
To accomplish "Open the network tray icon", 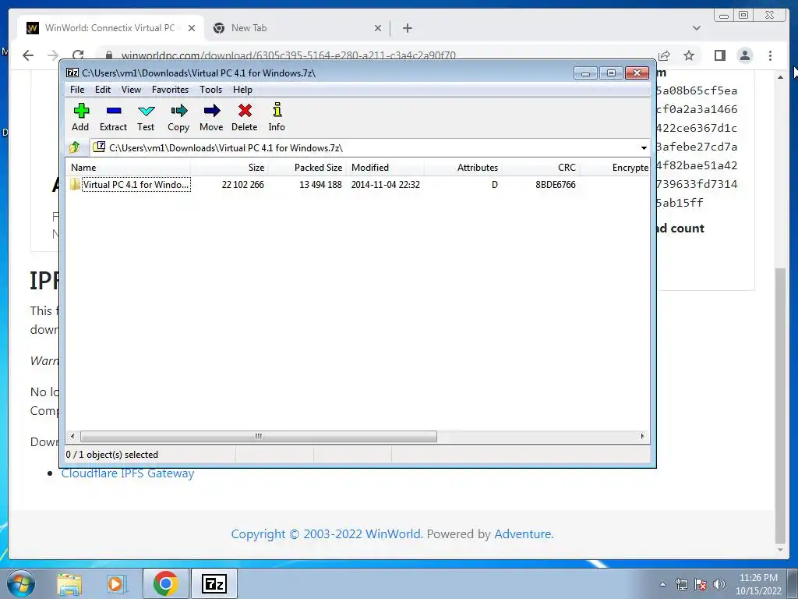I will click(x=681, y=585).
